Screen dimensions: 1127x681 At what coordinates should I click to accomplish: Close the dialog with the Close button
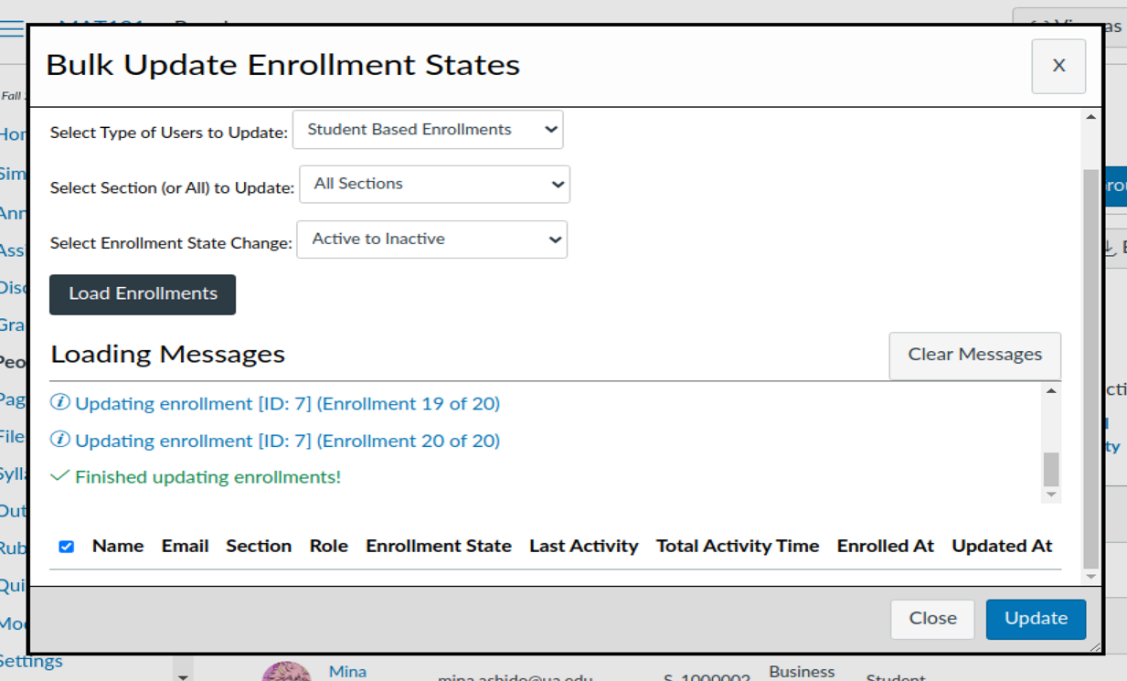click(x=932, y=619)
